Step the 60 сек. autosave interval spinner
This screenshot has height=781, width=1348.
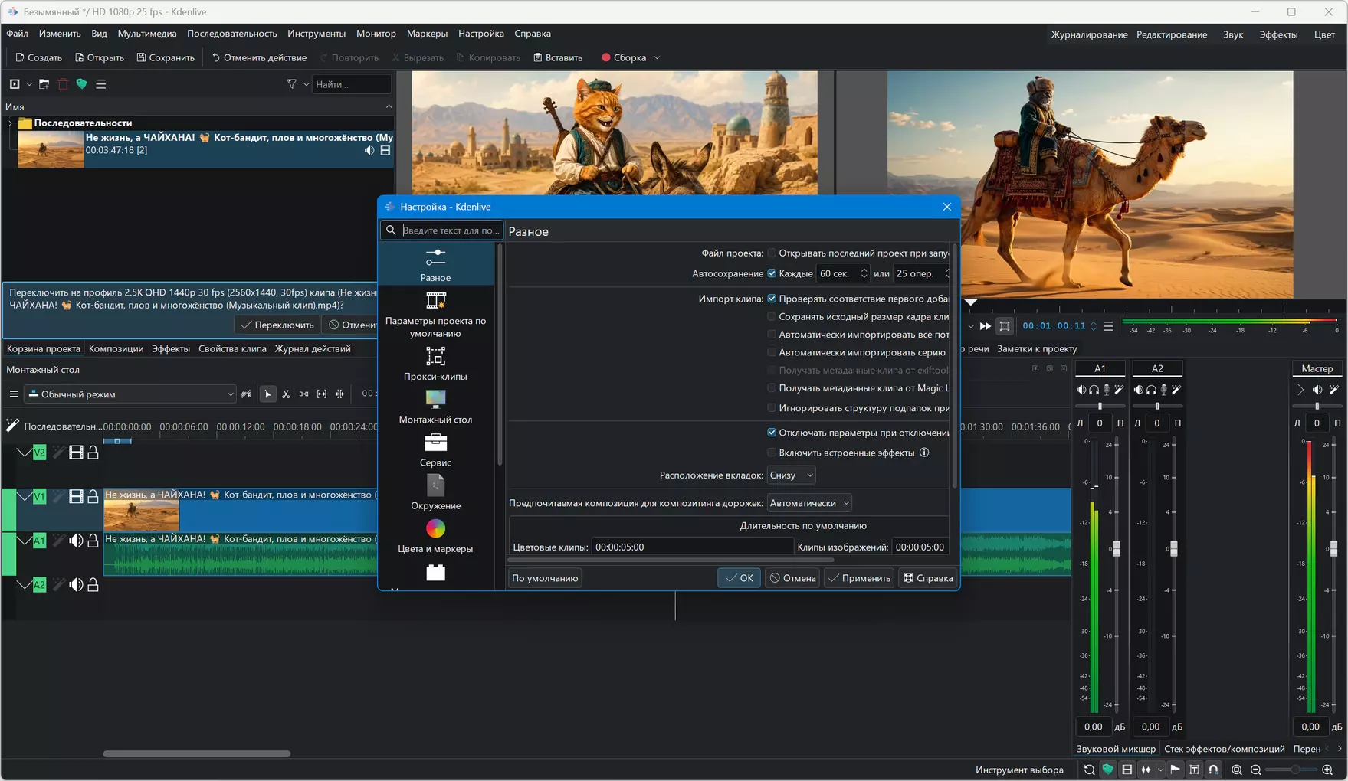tap(864, 273)
